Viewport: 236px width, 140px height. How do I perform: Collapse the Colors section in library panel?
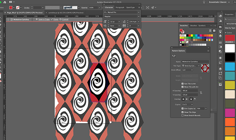click(226, 33)
